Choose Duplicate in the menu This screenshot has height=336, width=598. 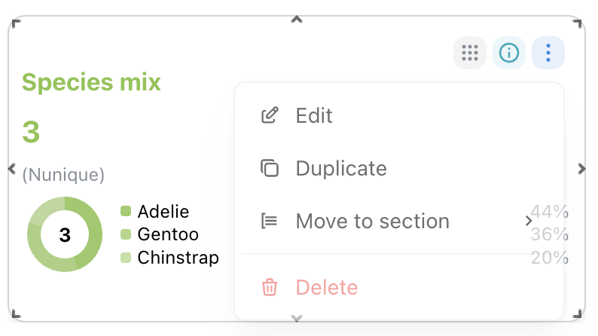(399, 168)
